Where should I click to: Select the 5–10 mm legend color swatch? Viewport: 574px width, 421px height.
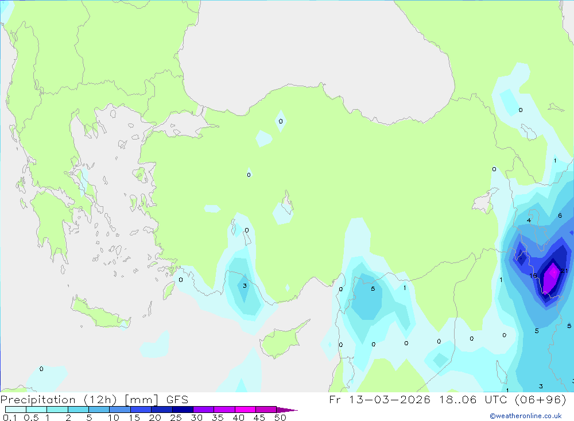click(99, 410)
